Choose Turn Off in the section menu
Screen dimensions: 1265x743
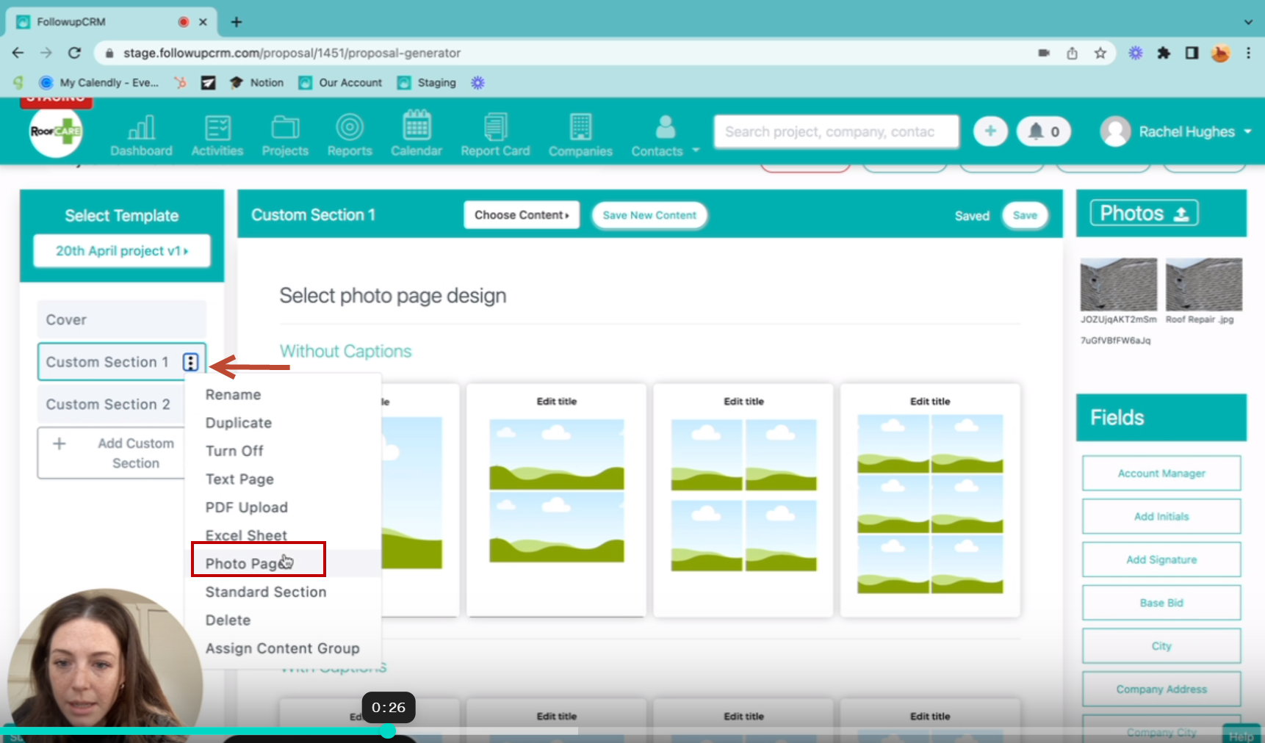click(234, 451)
